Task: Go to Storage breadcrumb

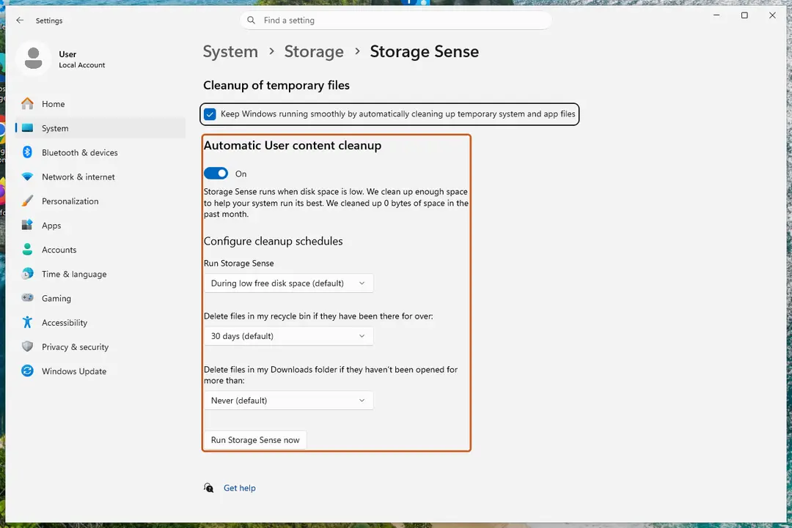Action: (x=314, y=51)
